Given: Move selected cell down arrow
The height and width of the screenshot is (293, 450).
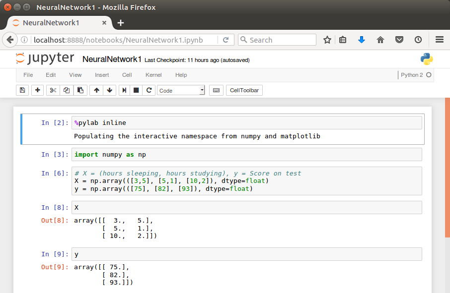Looking at the screenshot, I should coord(110,90).
